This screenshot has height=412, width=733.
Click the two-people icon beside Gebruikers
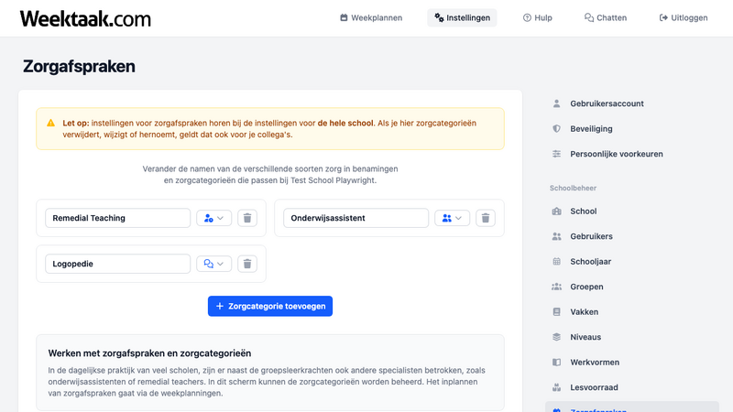pyautogui.click(x=556, y=236)
